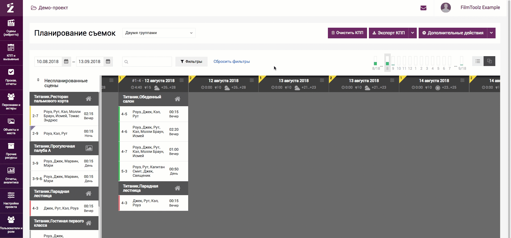The image size is (511, 238).
Task: Switch to list view mode
Action: [478, 61]
